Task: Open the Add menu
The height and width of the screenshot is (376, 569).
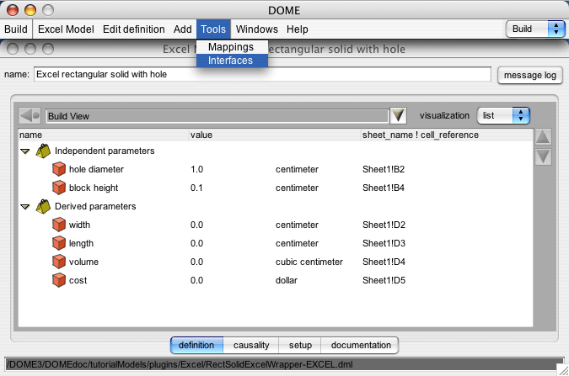Action: coord(183,29)
